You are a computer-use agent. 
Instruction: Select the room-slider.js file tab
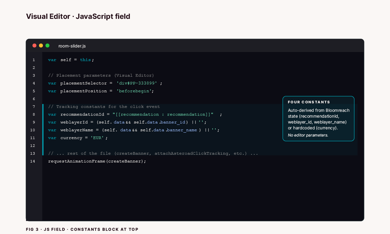click(x=72, y=46)
